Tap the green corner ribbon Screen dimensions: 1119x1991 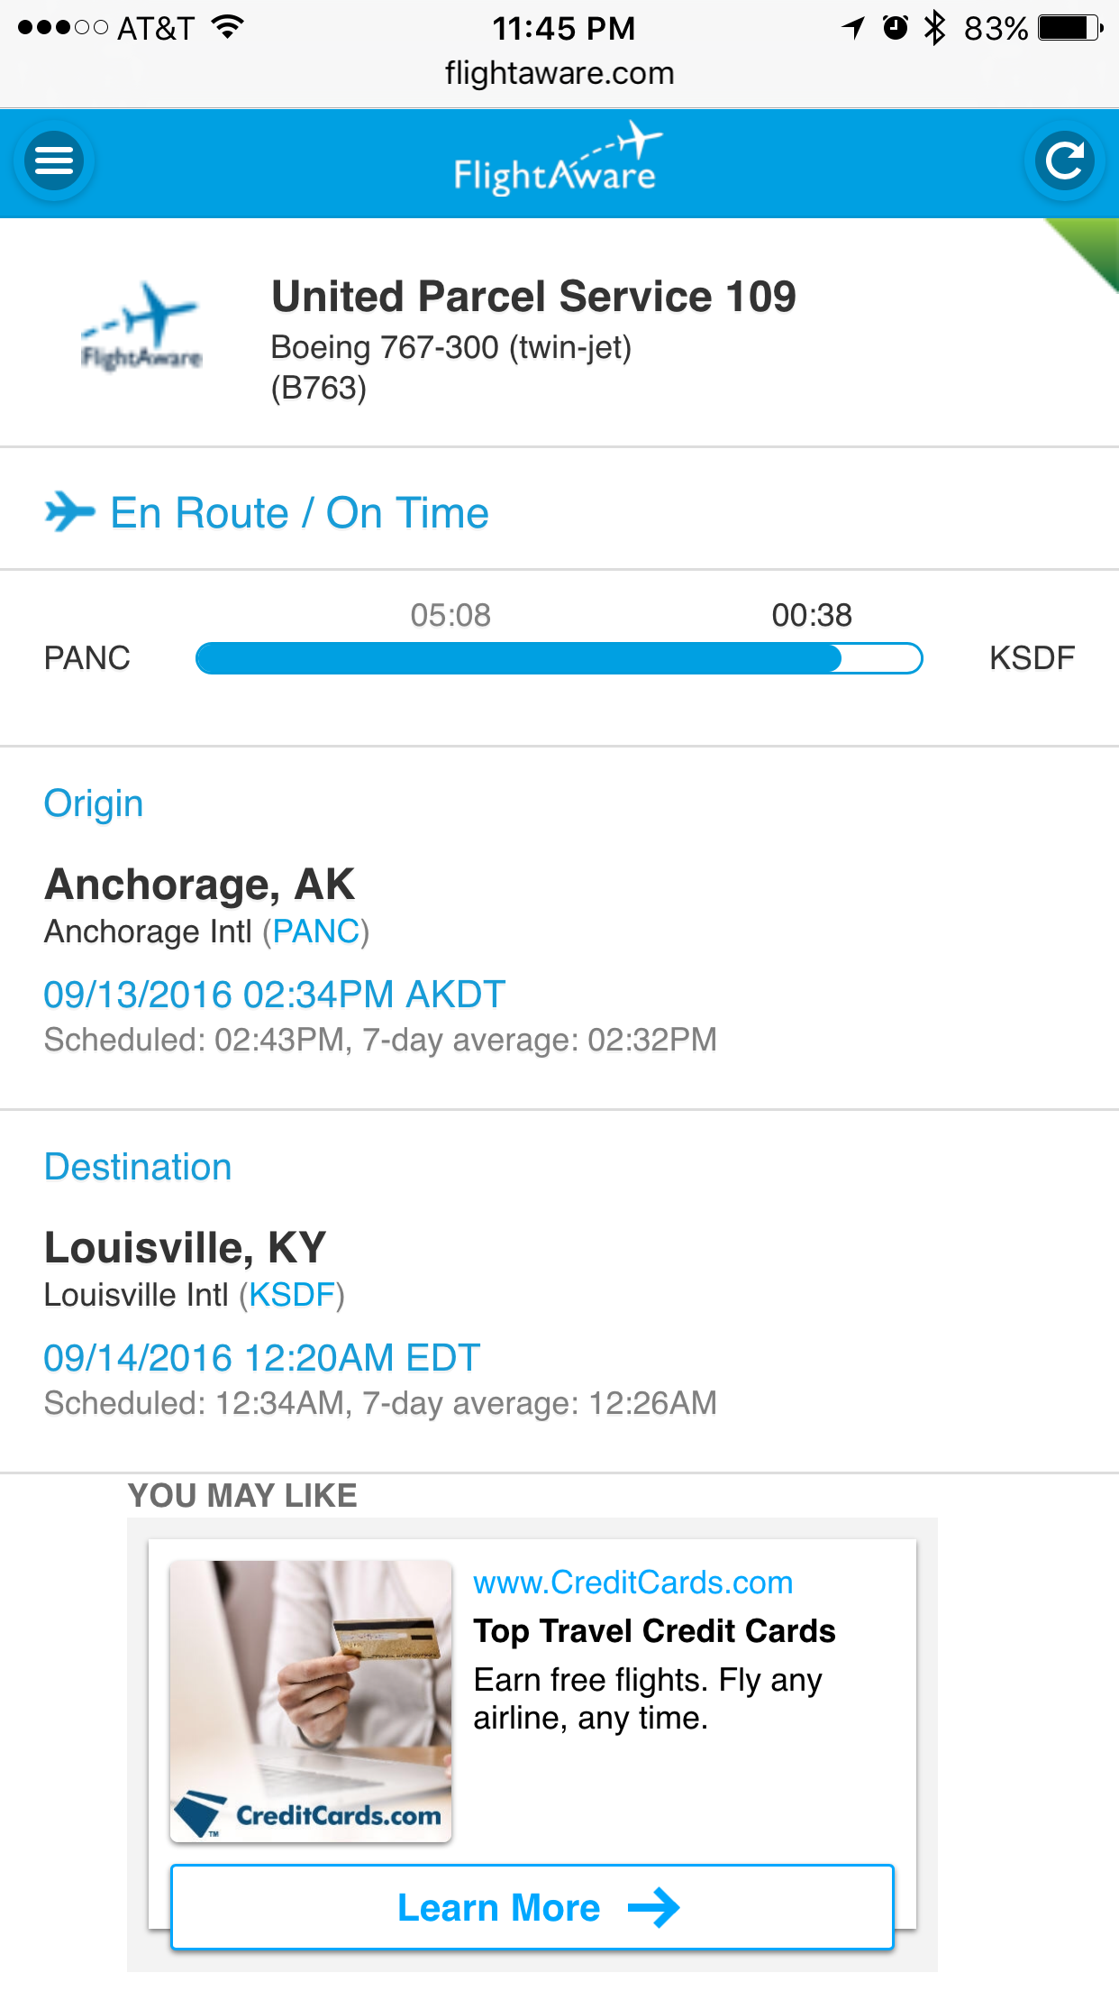pos(1087,250)
